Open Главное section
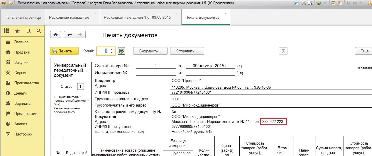 (x=22, y=42)
